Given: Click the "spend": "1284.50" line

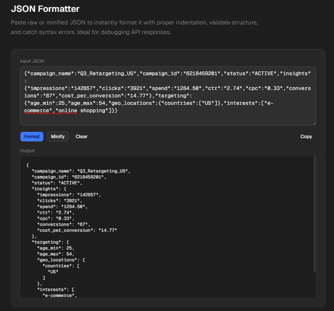Looking at the screenshot, I should [x=62, y=207].
